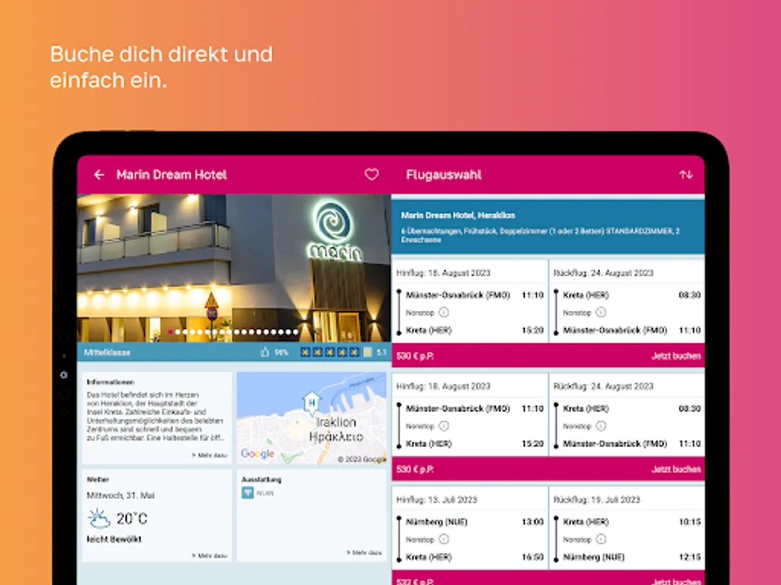Open Nonstop info icon for Nürnberg 13:00 flight

coord(444,539)
